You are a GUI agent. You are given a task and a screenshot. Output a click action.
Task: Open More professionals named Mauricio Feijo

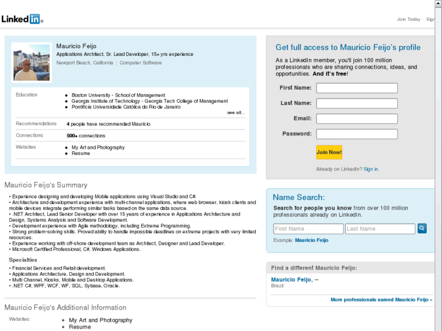point(381,299)
